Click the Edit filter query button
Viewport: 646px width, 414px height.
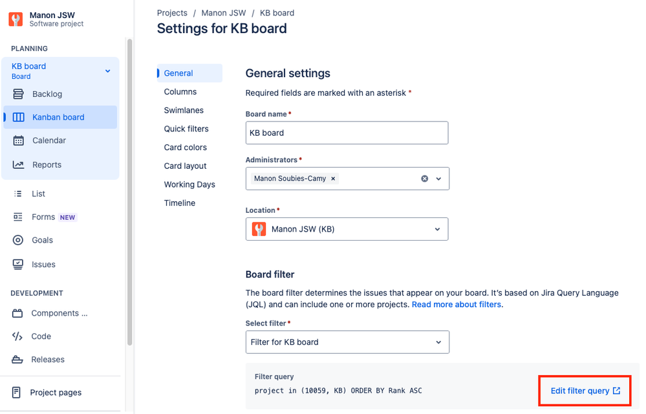[584, 391]
